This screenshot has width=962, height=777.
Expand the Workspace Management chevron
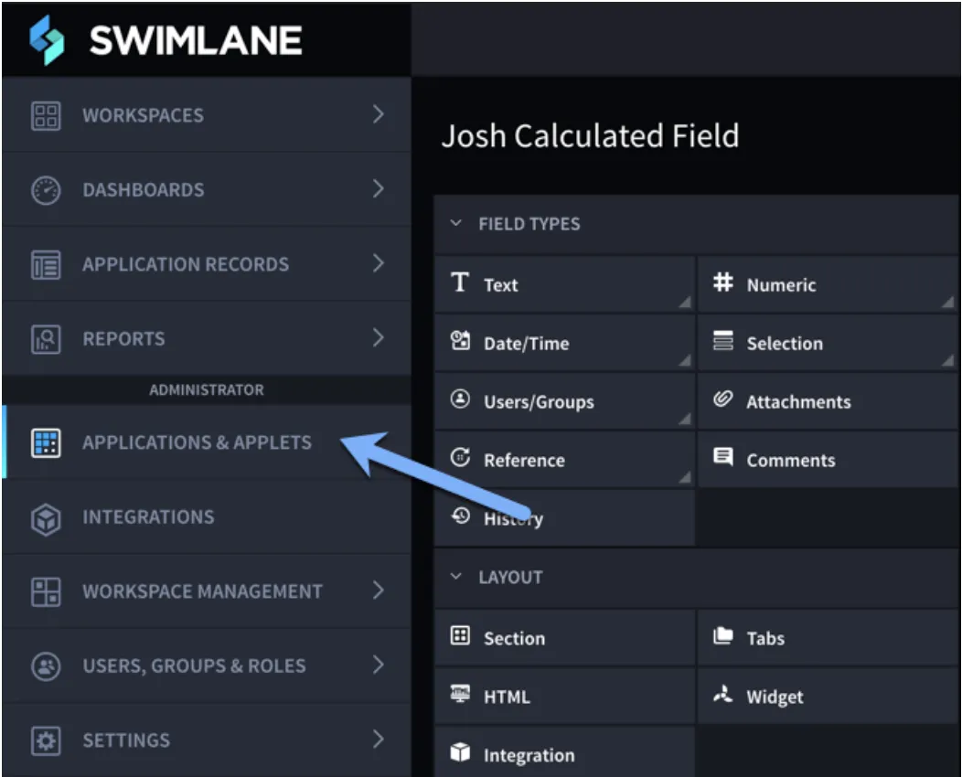pos(378,591)
